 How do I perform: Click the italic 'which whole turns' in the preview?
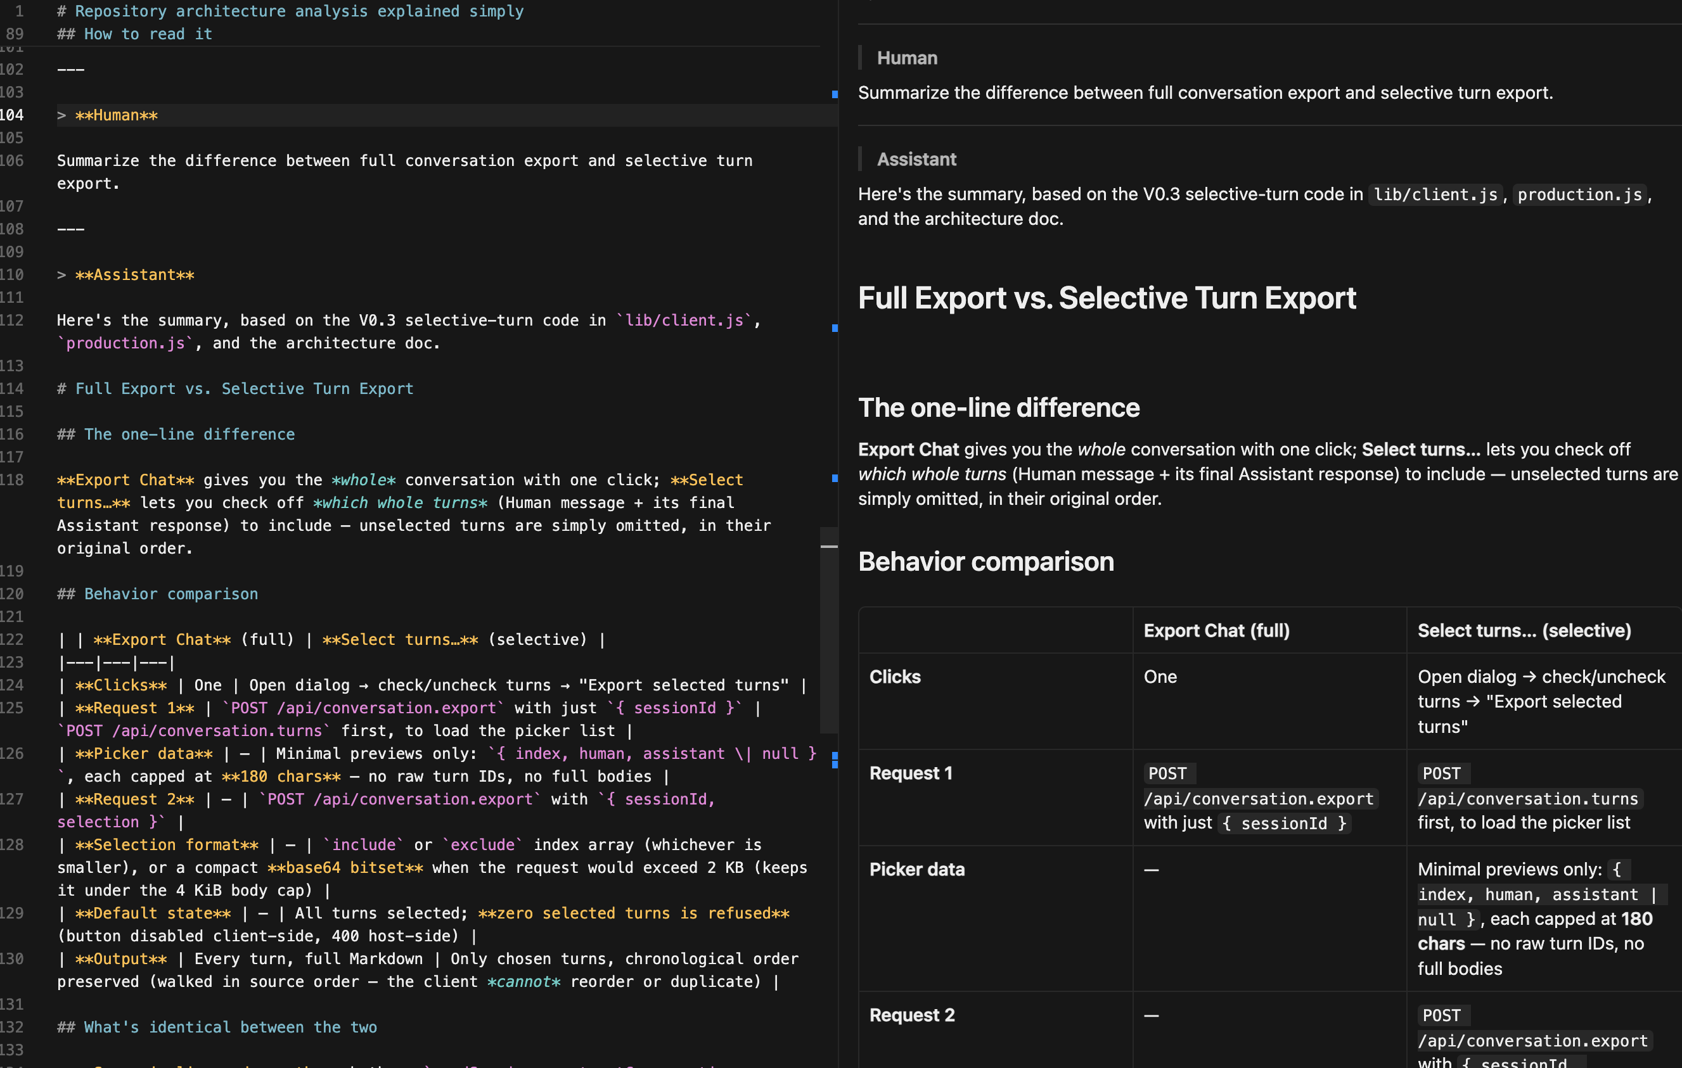[932, 474]
